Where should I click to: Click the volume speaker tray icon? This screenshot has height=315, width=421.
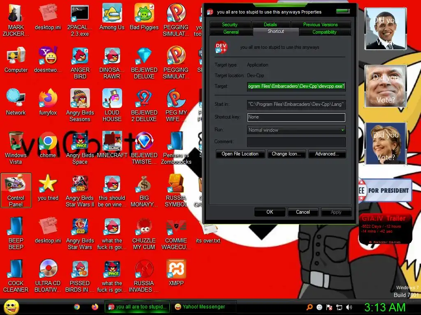349,307
